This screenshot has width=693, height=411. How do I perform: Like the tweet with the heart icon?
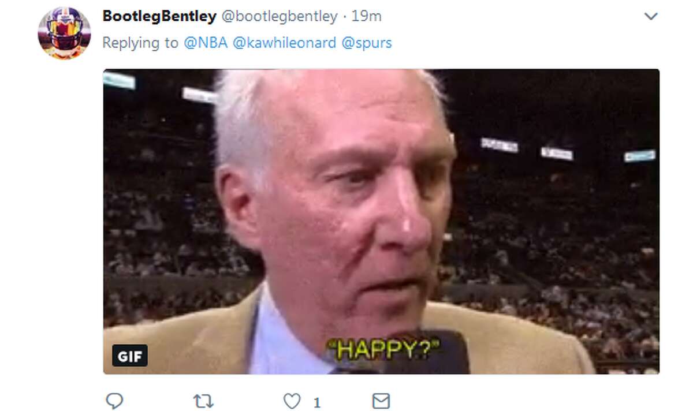click(292, 401)
